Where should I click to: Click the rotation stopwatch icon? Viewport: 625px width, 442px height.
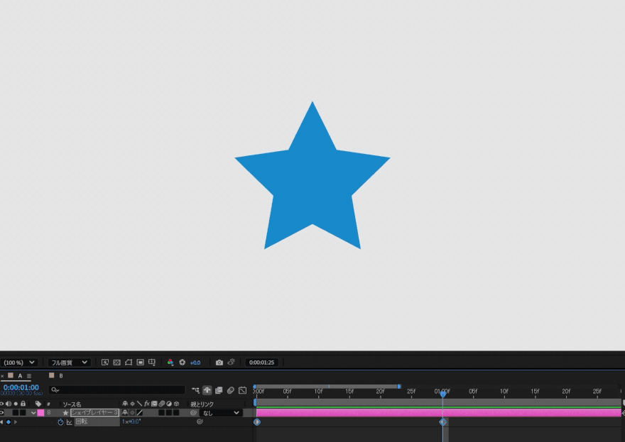(x=60, y=422)
